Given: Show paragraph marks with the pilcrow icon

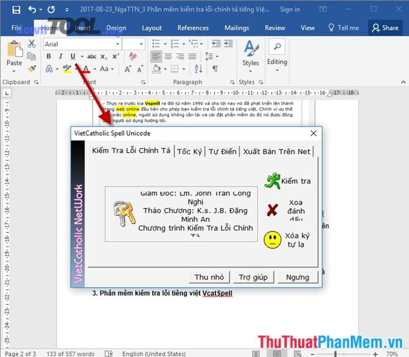Looking at the screenshot, I should point(215,69).
